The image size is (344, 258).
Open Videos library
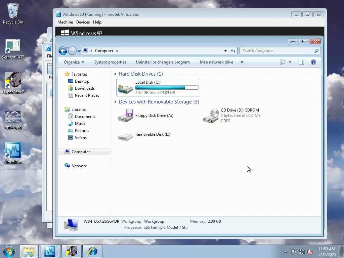pyautogui.click(x=78, y=137)
